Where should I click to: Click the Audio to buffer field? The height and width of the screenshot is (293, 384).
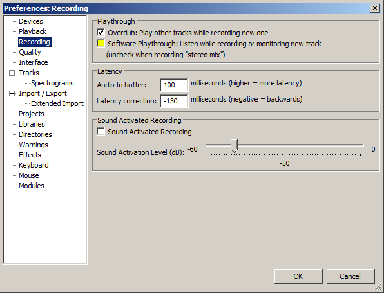pos(174,85)
